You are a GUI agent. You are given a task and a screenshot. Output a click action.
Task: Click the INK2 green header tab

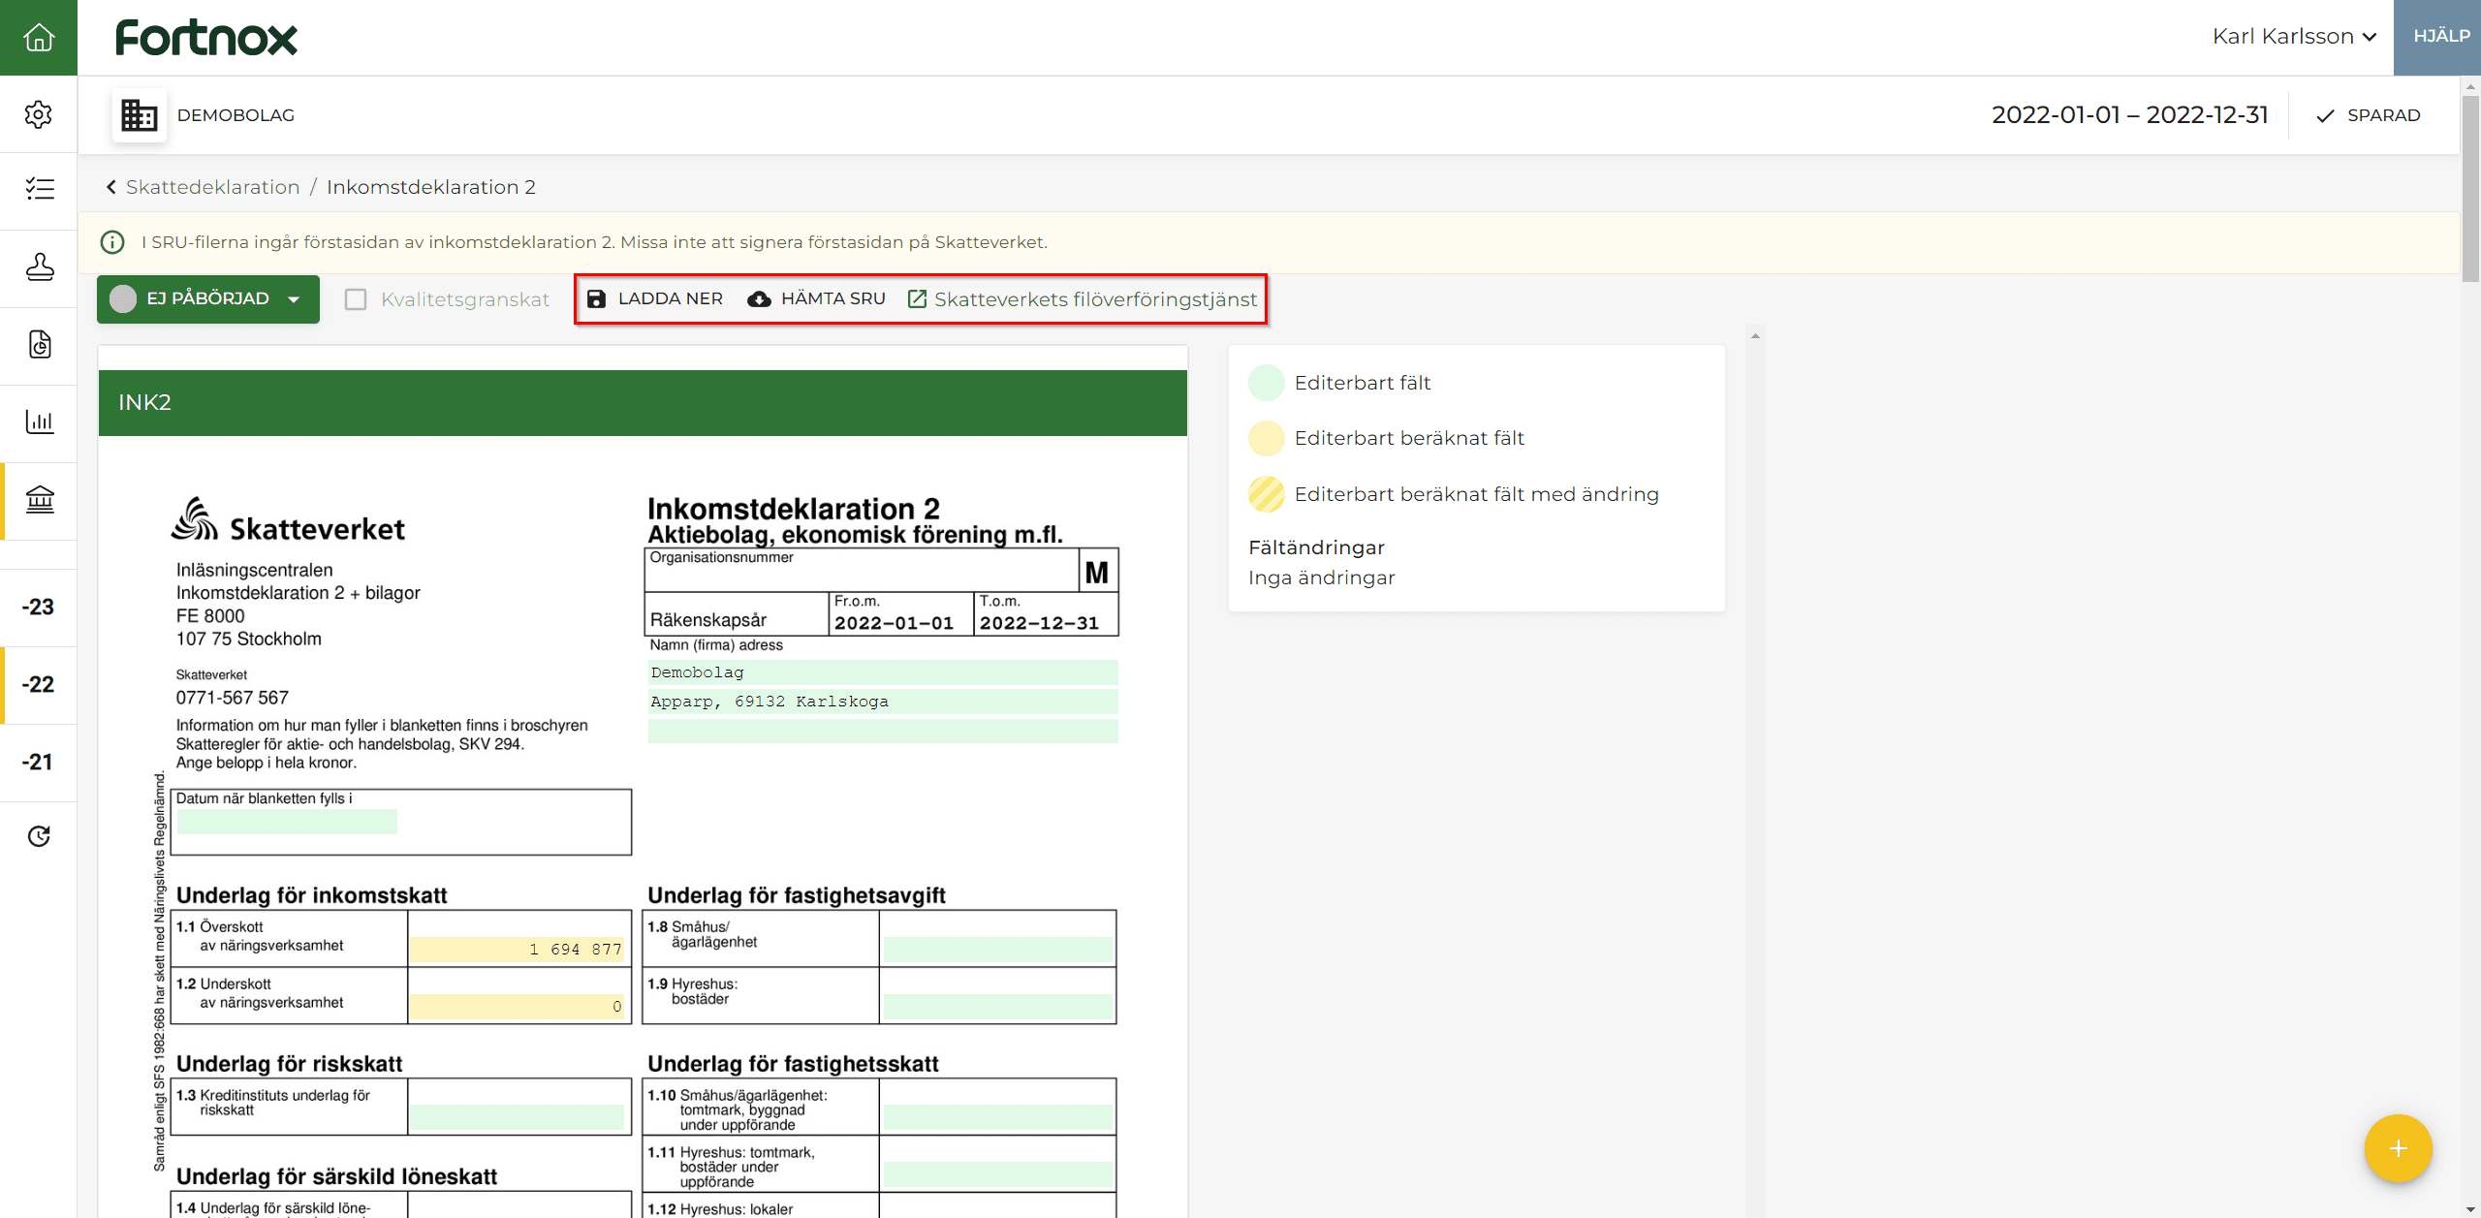point(643,402)
